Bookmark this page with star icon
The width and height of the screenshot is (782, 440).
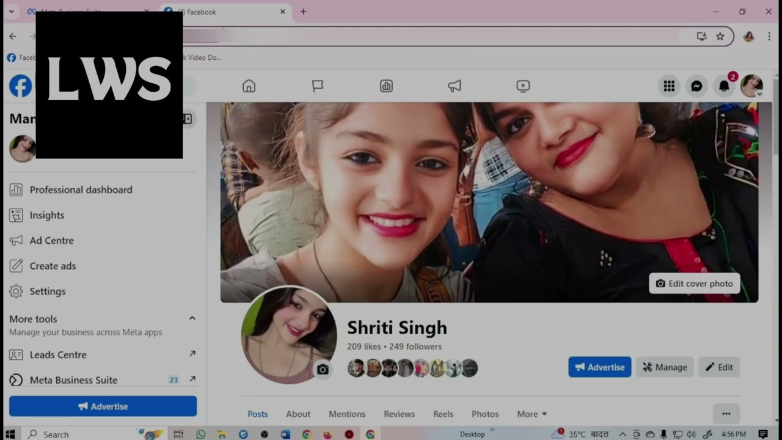(720, 36)
